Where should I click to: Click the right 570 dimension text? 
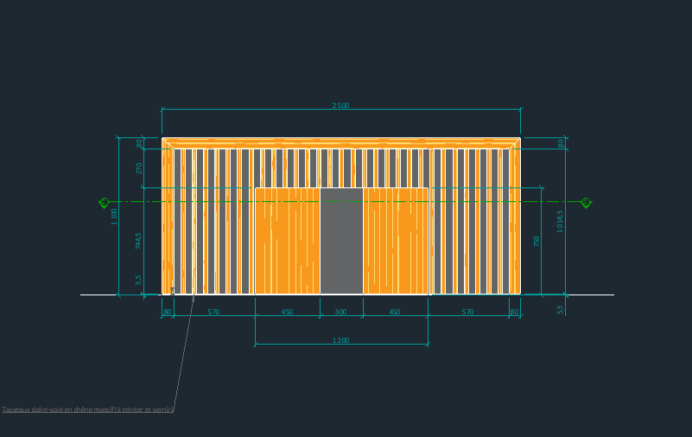[467, 312]
